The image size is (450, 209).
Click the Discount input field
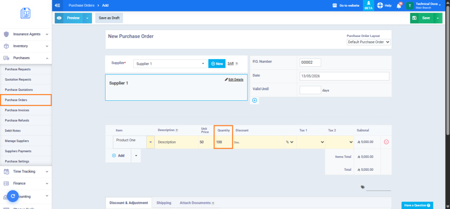click(258, 142)
